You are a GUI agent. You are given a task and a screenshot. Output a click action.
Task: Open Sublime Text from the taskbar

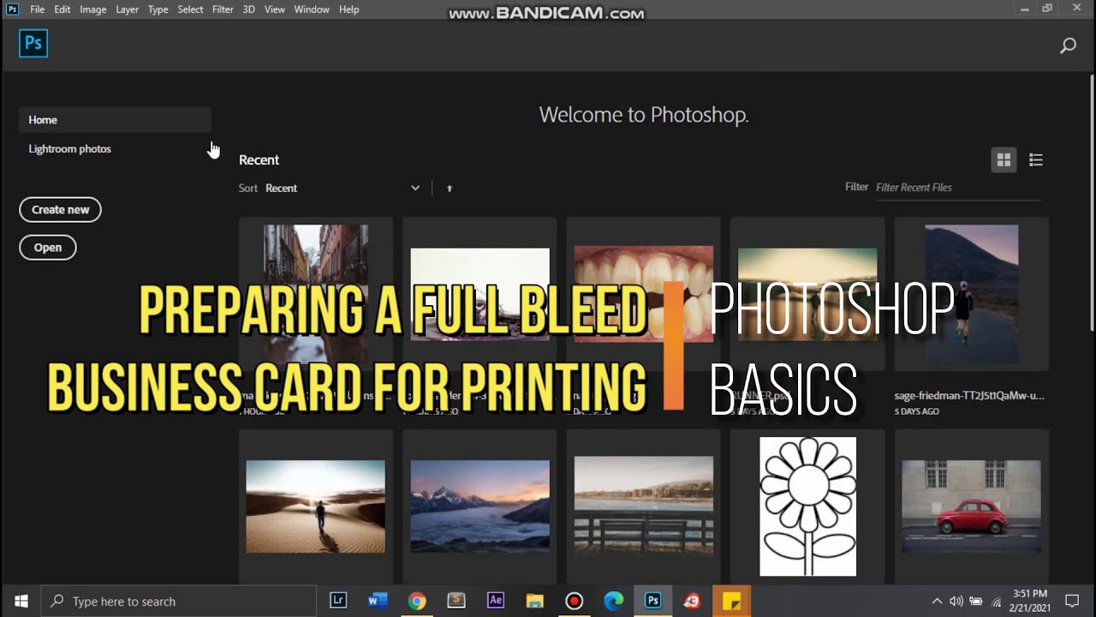coord(456,602)
